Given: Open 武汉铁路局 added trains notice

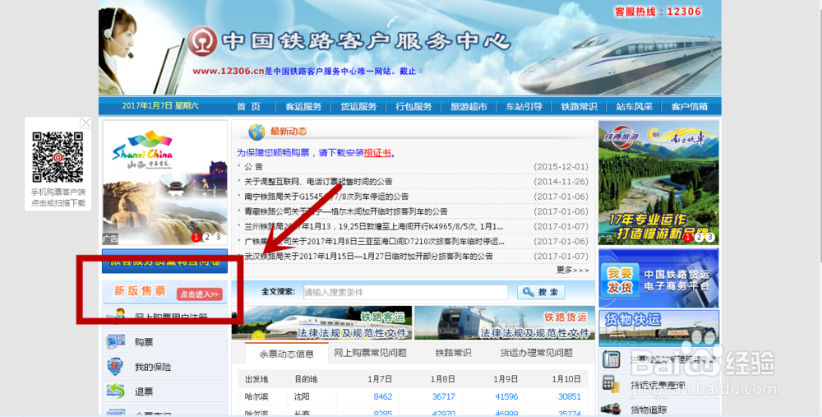Looking at the screenshot, I should pyautogui.click(x=368, y=257).
